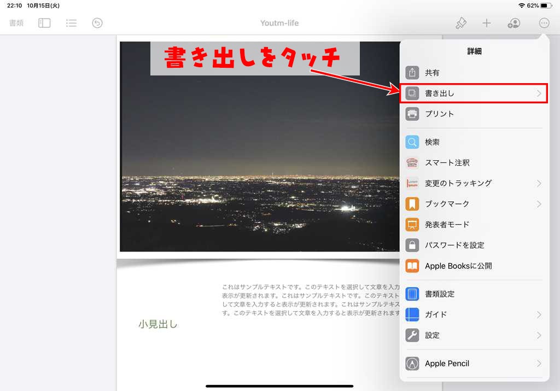This screenshot has width=560, height=391.
Task: Tap the 変更のトラッキング icon
Action: 412,184
